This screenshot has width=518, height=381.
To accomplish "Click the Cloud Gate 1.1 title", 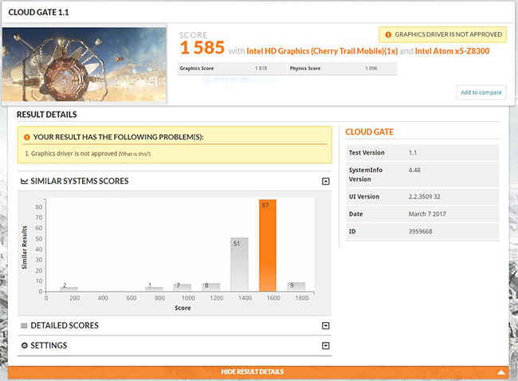I will click(x=38, y=12).
